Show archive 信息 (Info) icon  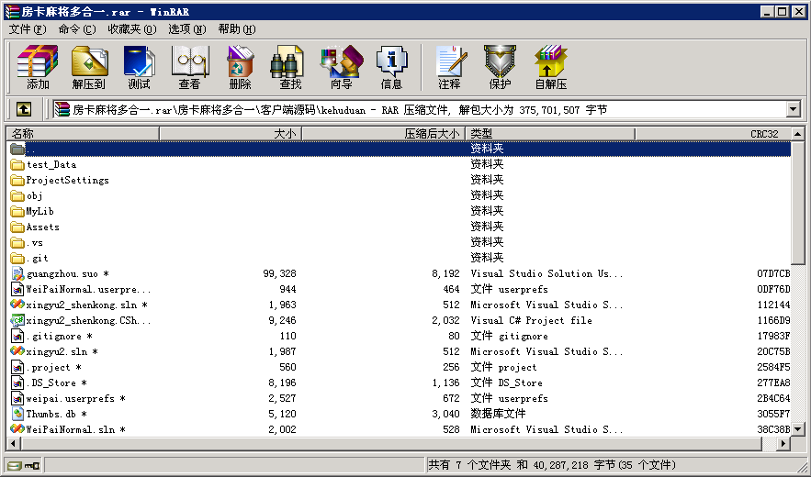(391, 67)
